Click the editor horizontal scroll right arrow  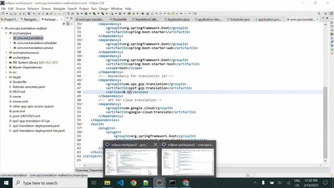click(x=320, y=165)
